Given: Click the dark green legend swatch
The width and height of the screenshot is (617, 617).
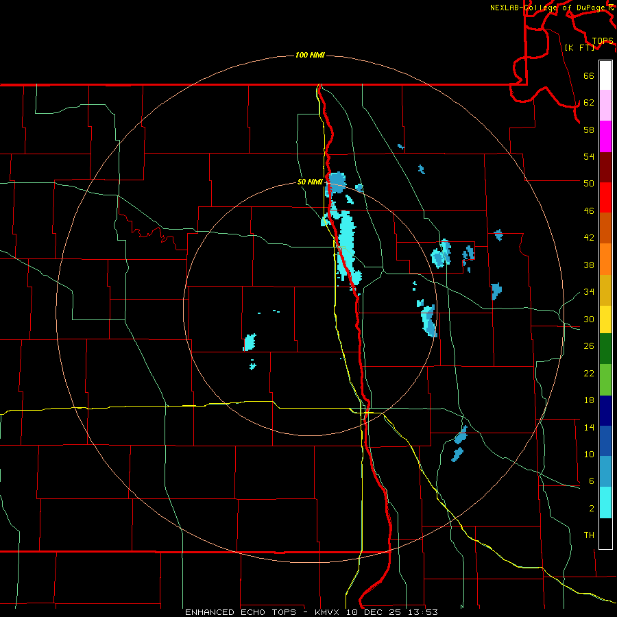Looking at the screenshot, I should [x=605, y=349].
